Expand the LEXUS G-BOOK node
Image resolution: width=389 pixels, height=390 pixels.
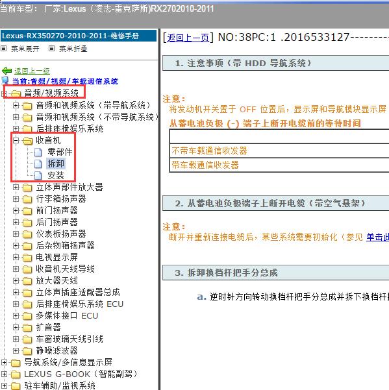(x=5, y=374)
